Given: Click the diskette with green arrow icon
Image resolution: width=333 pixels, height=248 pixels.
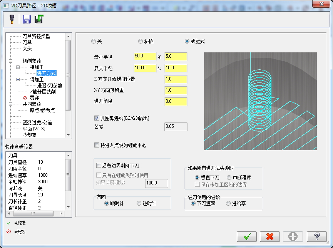Looking at the screenshot, I should [38, 19].
